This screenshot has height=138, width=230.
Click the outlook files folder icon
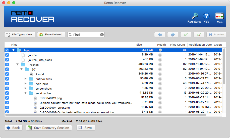(x=31, y=79)
